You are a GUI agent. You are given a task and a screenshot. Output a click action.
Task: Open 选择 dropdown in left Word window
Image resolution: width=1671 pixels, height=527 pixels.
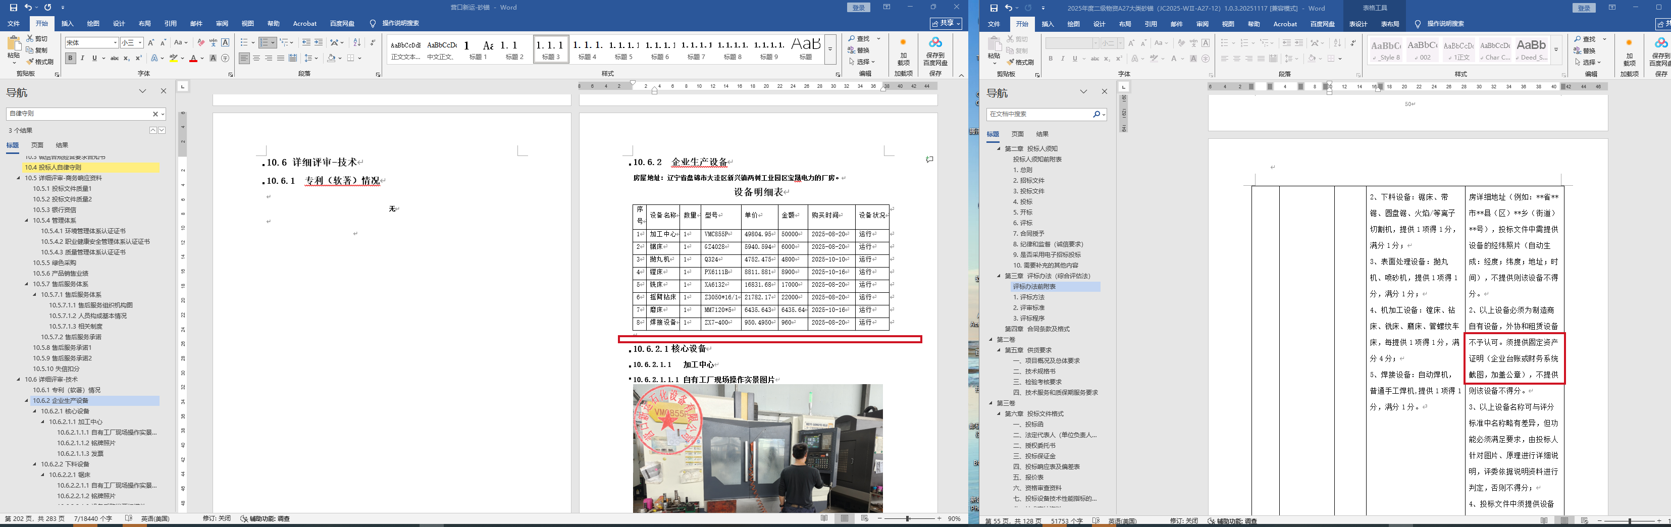[861, 62]
